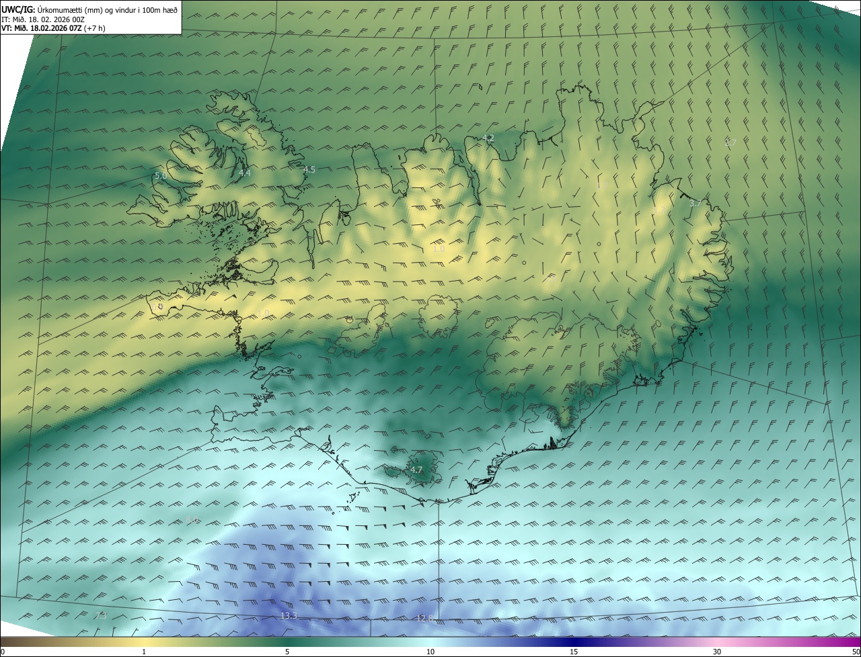Click the color scale tick label "30"
The image size is (861, 657).
(717, 652)
